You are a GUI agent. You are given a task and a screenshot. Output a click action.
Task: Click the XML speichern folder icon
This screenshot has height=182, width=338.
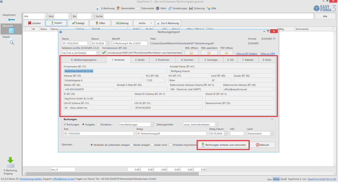click(209, 53)
